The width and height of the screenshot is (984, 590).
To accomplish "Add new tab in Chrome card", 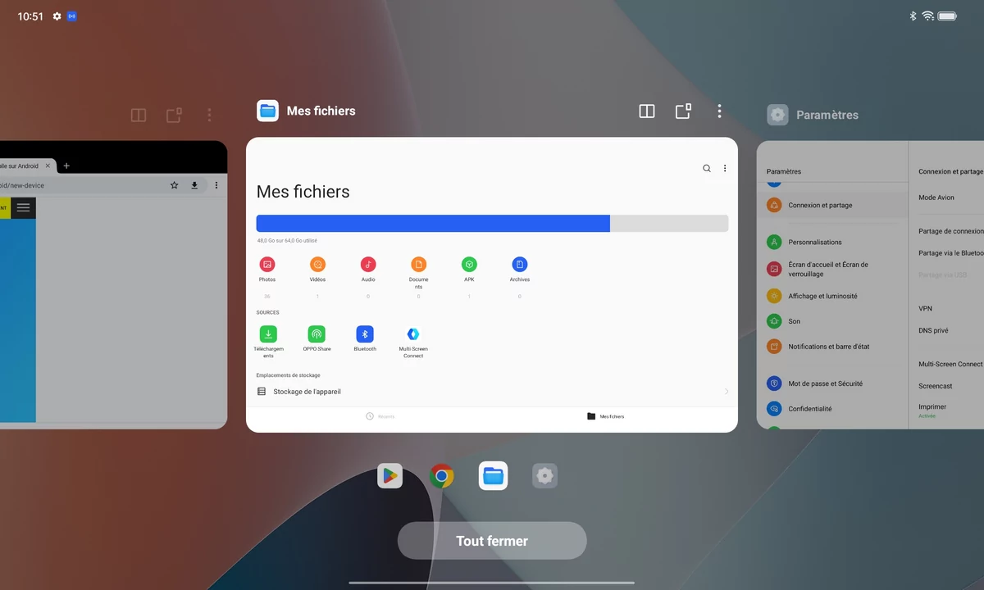I will [x=66, y=166].
